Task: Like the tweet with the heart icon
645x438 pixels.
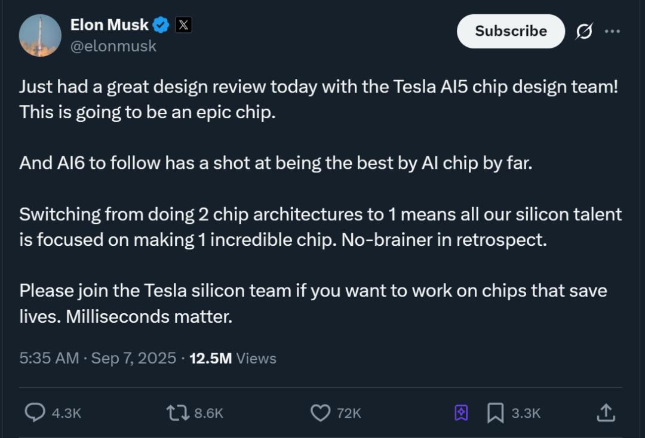Action: coord(321,412)
